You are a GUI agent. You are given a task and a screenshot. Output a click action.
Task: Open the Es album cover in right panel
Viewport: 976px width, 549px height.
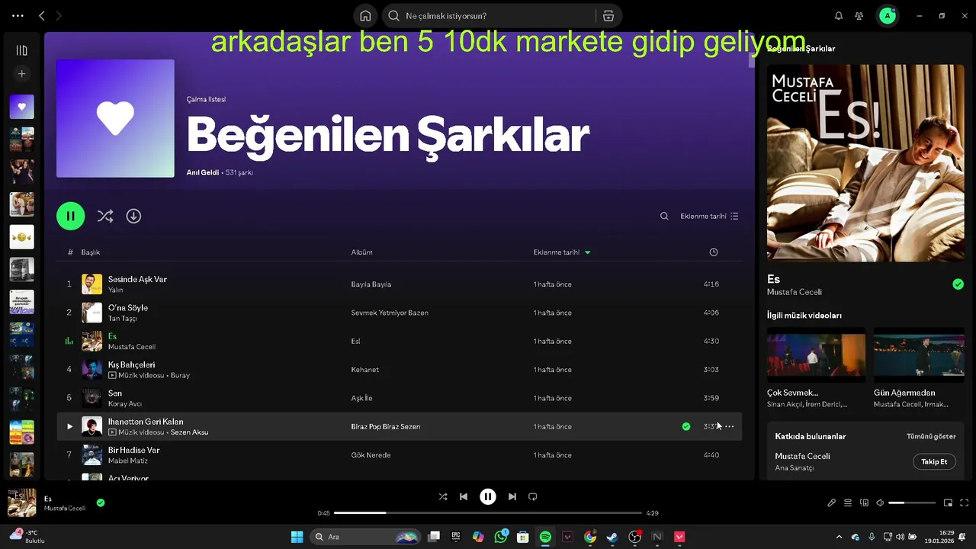point(865,163)
